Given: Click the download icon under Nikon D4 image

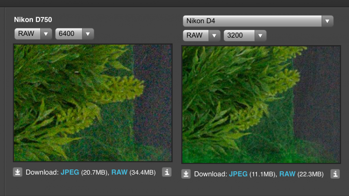Looking at the screenshot, I should tap(186, 174).
